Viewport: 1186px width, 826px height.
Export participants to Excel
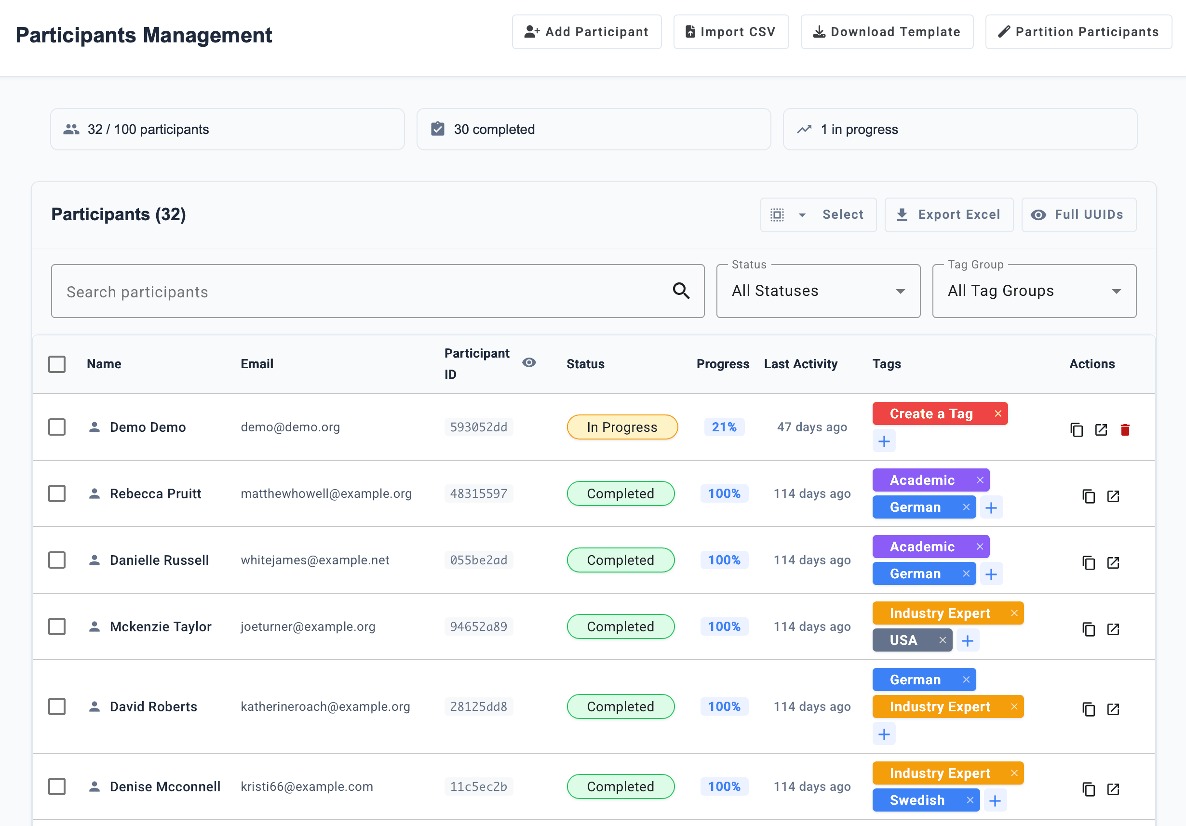click(x=949, y=215)
